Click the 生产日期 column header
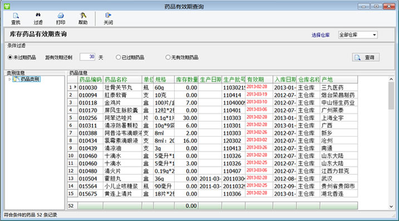Viewport: 399px width, 221px height. (210, 79)
